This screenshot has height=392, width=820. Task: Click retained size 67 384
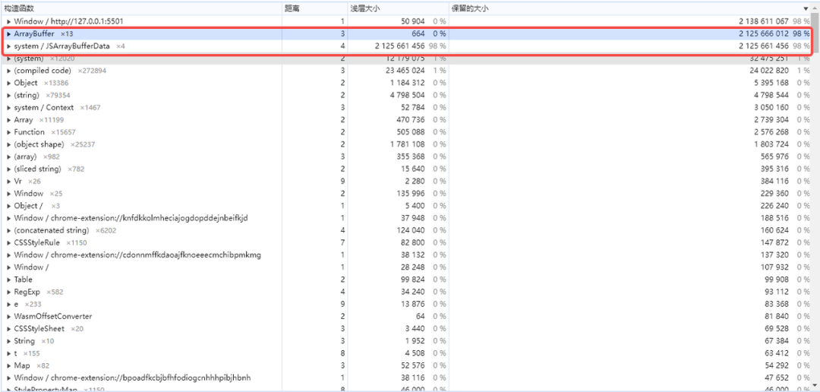pyautogui.click(x=777, y=341)
